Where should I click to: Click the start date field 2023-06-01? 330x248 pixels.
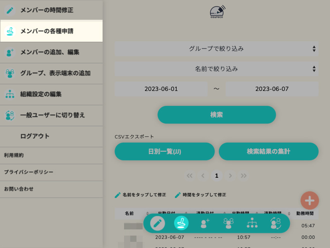[x=161, y=89]
